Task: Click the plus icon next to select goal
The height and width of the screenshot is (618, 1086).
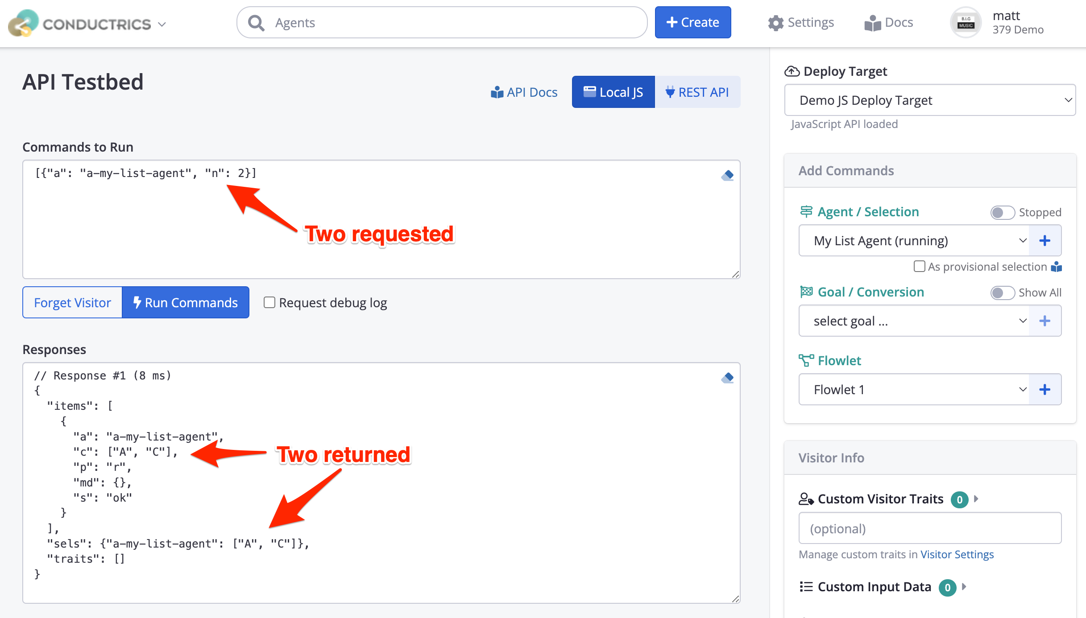Action: pos(1045,321)
